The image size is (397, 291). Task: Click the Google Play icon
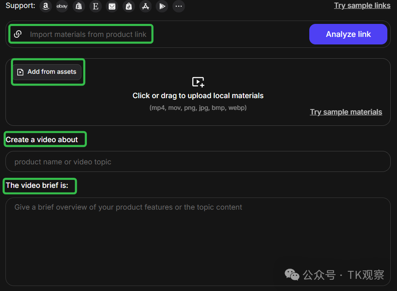162,6
